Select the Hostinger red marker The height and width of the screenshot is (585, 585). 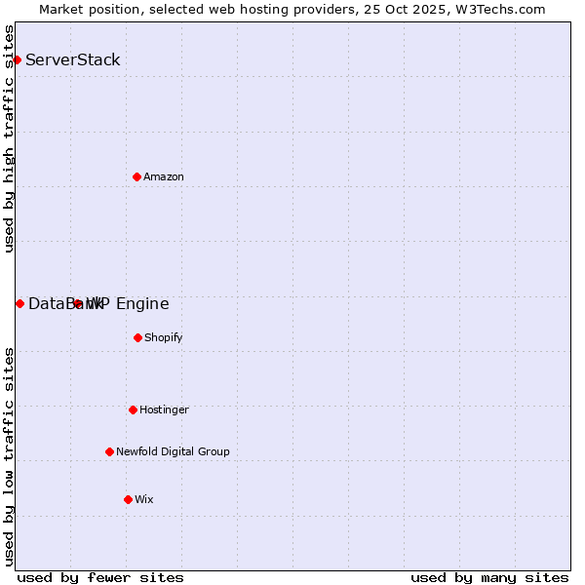point(133,409)
